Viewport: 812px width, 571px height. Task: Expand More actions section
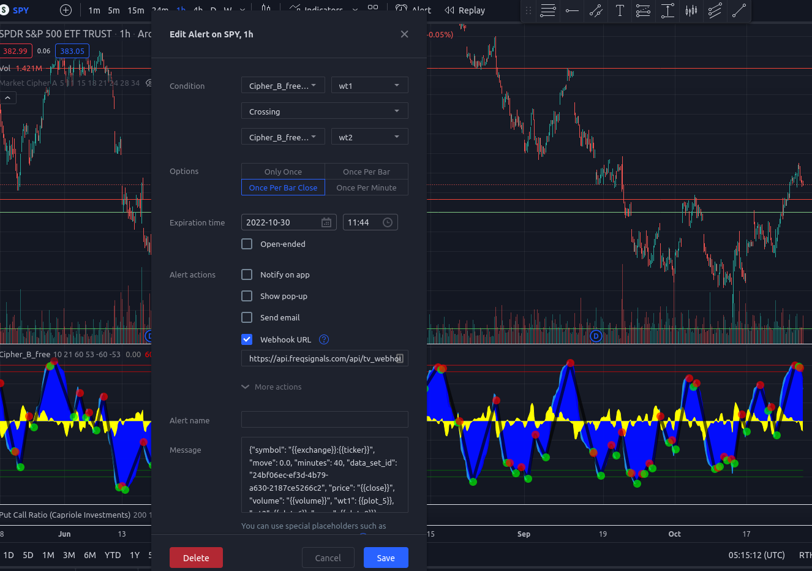click(271, 387)
